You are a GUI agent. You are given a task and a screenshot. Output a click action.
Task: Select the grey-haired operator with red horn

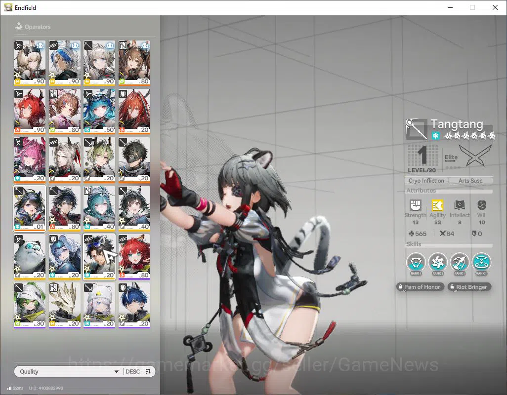(65, 159)
